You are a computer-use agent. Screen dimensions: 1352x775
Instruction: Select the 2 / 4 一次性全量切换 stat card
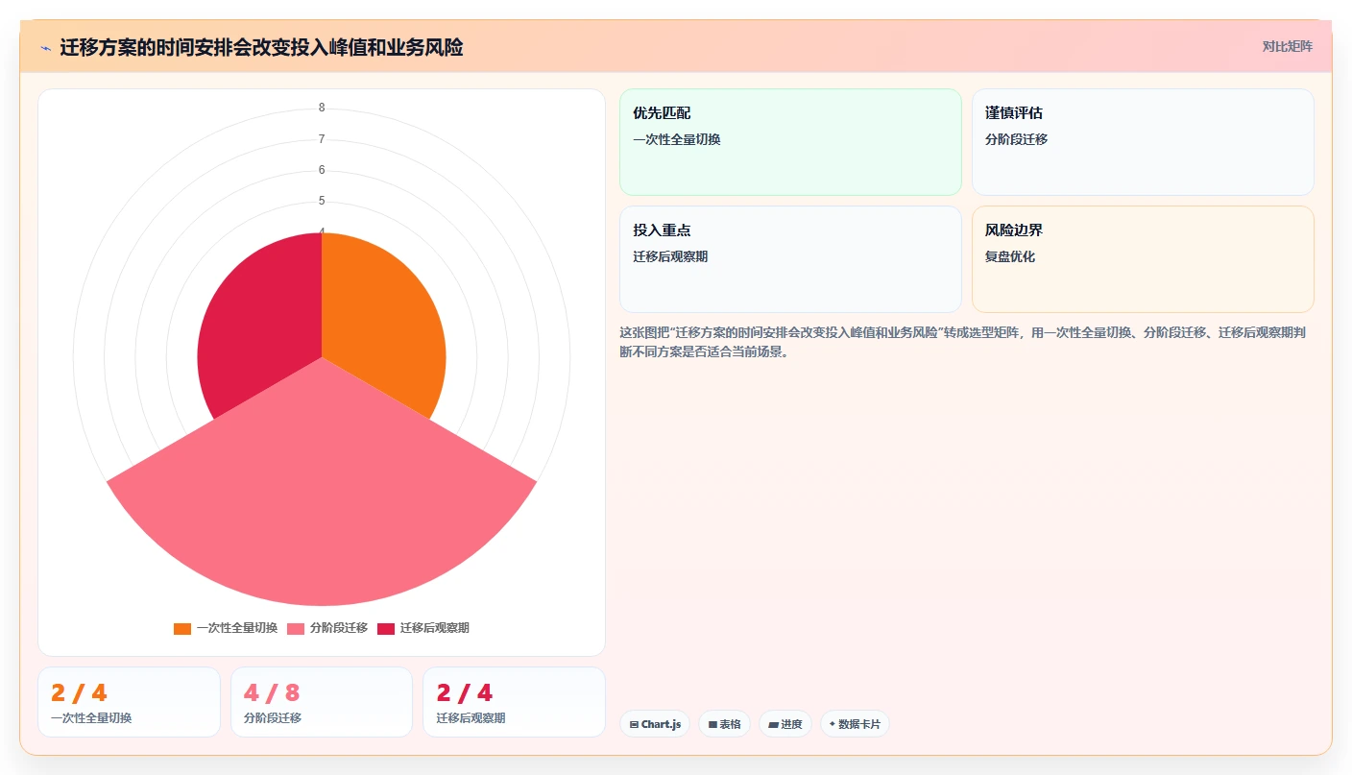129,702
